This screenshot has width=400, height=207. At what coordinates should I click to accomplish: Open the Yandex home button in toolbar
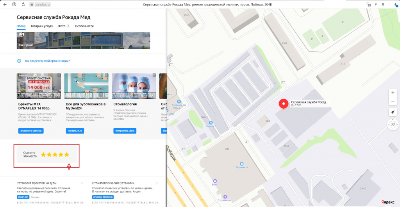pos(14,4)
